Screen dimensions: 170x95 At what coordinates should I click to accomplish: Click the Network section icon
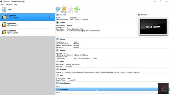[x=57, y=69]
